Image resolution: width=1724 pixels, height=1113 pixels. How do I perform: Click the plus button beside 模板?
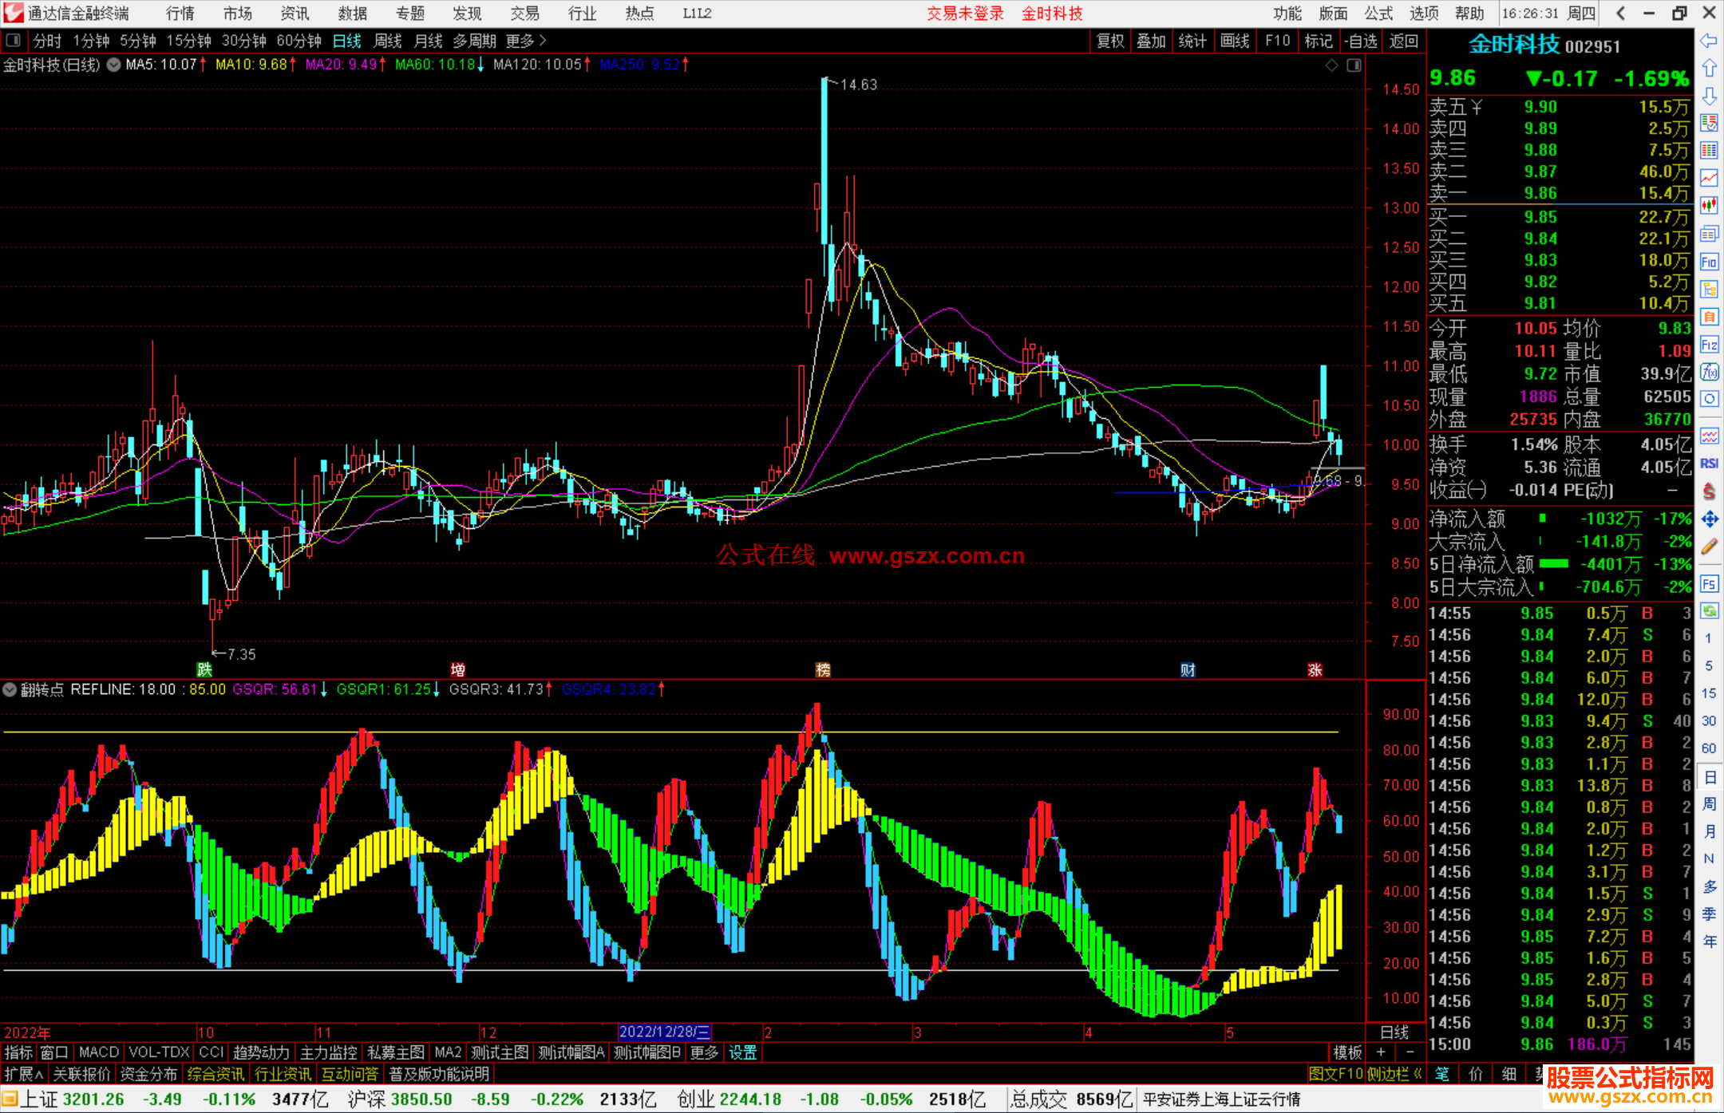click(1381, 1052)
